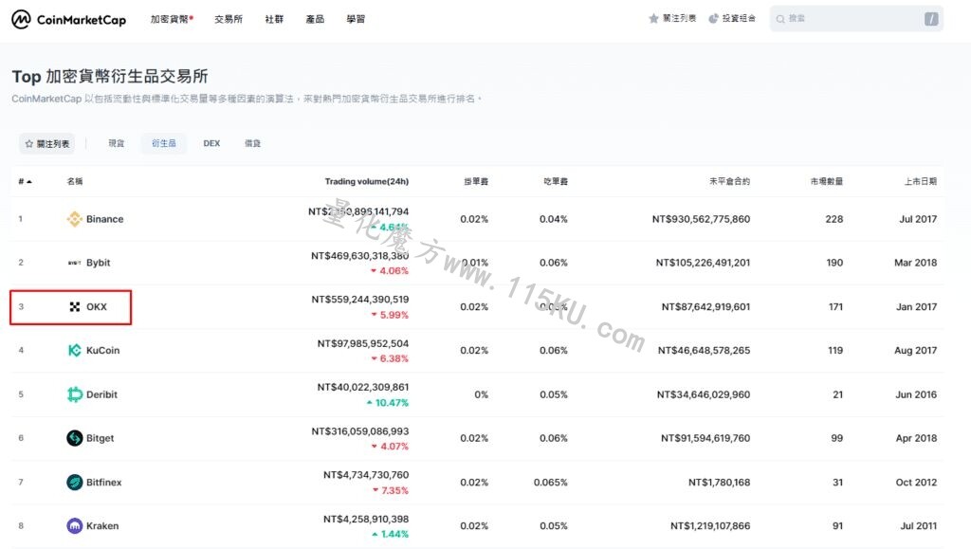Open the Deribit exchange link
Image resolution: width=971 pixels, height=549 pixels.
101,394
